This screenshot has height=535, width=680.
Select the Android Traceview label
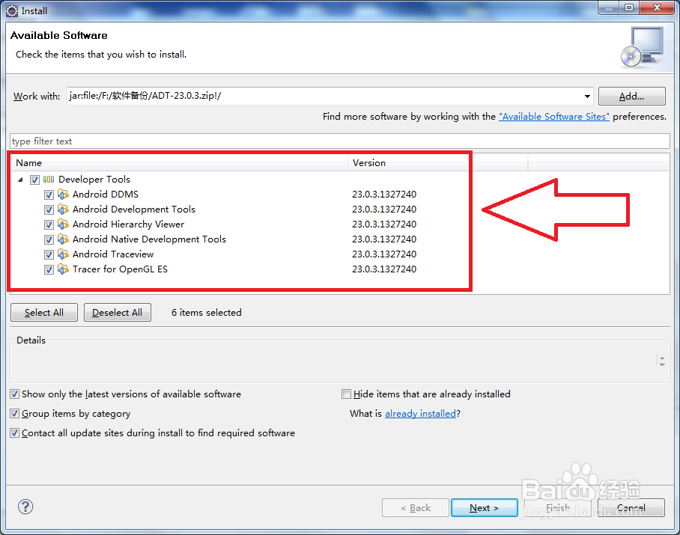[x=113, y=254]
